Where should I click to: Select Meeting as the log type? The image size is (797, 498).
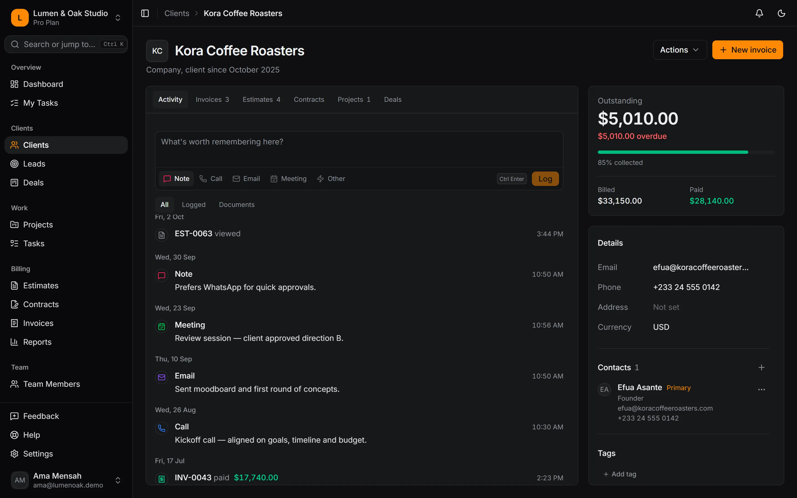pyautogui.click(x=289, y=178)
